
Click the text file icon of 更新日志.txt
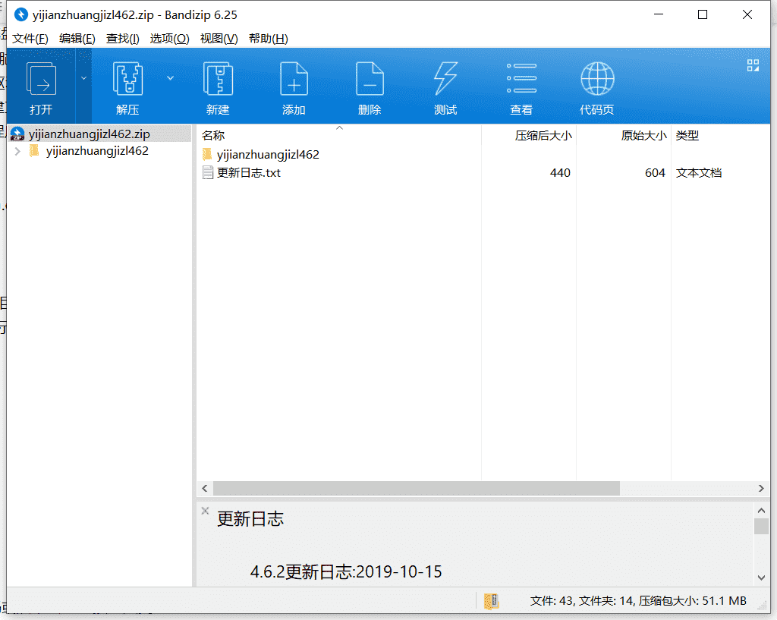click(208, 172)
